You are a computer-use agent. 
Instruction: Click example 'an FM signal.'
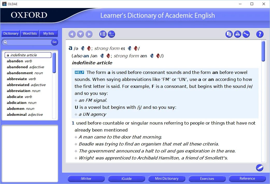coord(93,100)
